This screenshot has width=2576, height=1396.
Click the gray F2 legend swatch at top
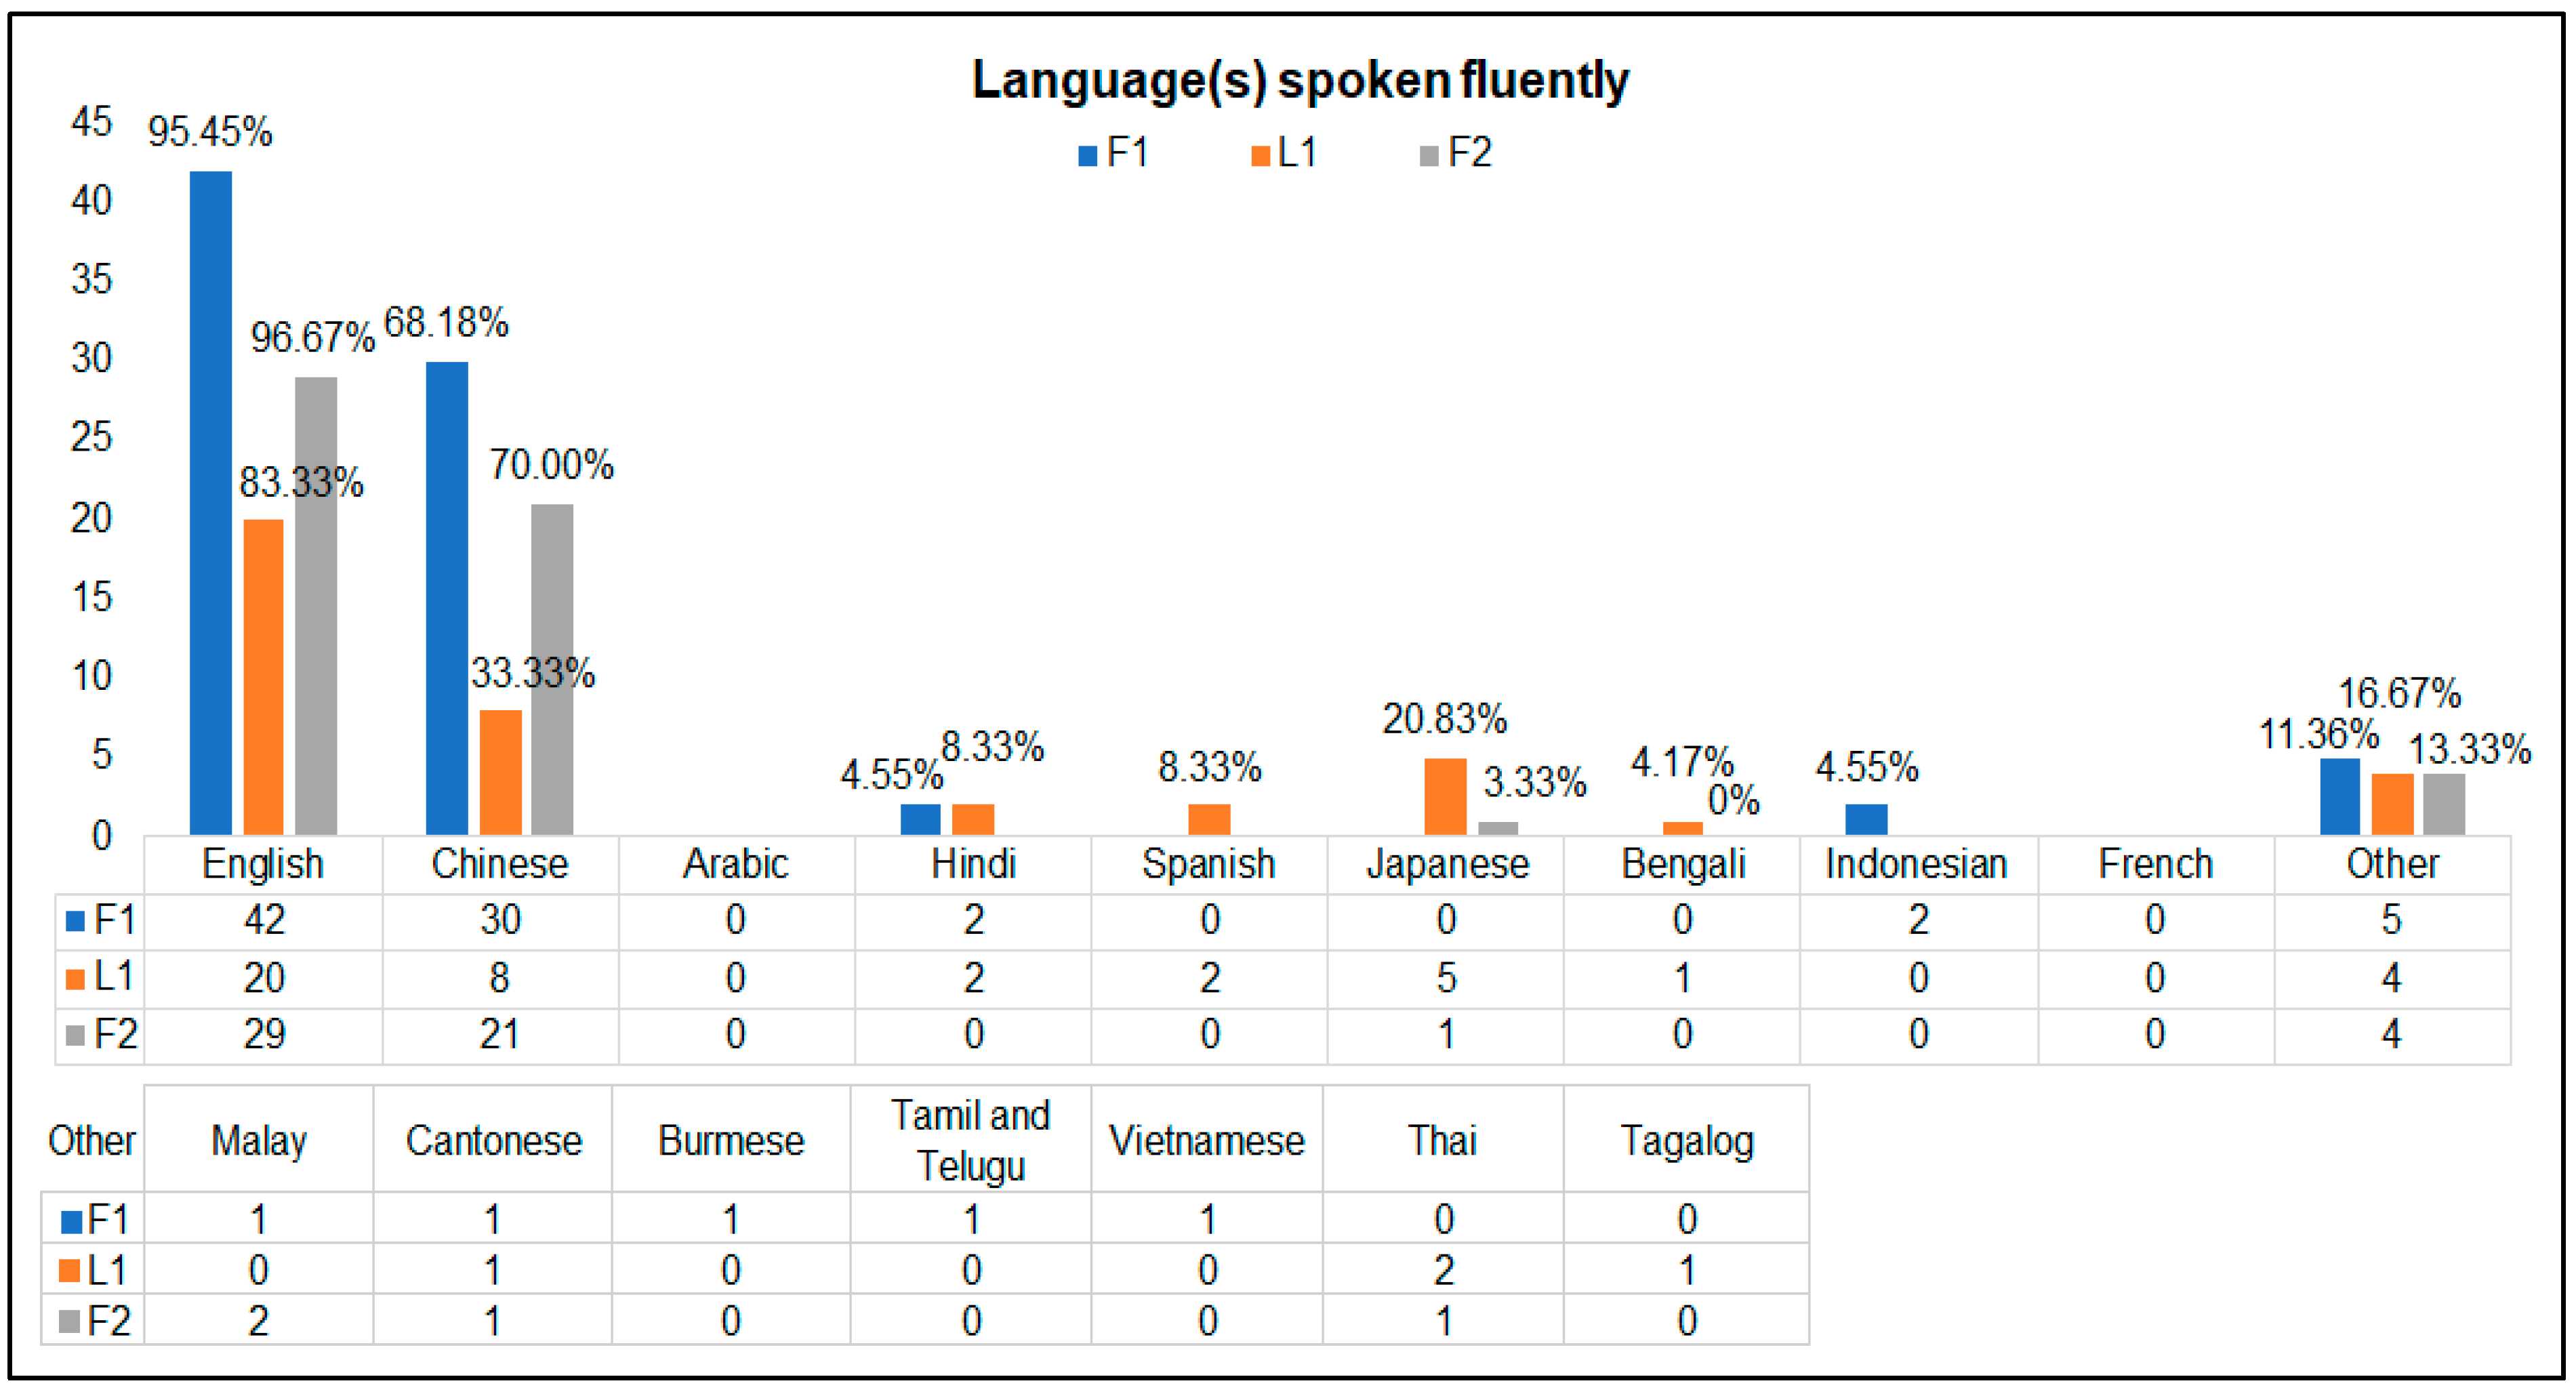tap(1429, 156)
